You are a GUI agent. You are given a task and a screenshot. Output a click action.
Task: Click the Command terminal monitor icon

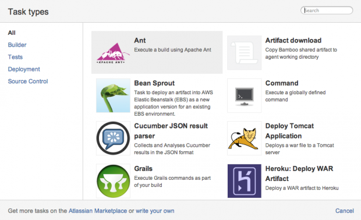coord(245,95)
